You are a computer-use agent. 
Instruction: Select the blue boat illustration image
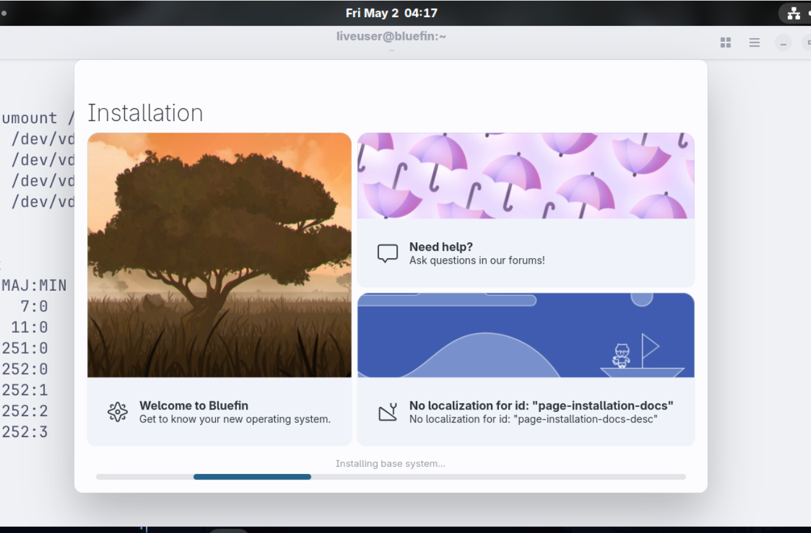526,335
